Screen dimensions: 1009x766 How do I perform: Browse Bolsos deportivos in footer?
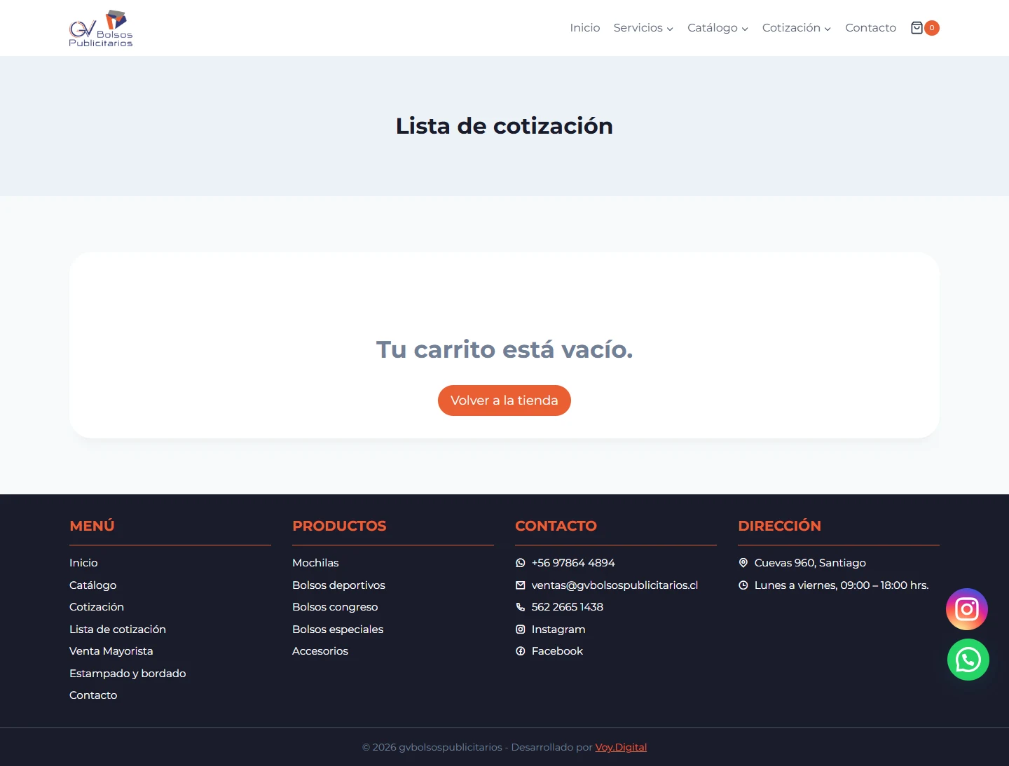[x=338, y=585]
